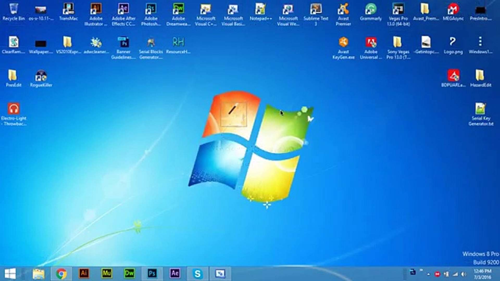Launch Adobe After Effects from the taskbar
The width and height of the screenshot is (500, 281).
coord(175,273)
